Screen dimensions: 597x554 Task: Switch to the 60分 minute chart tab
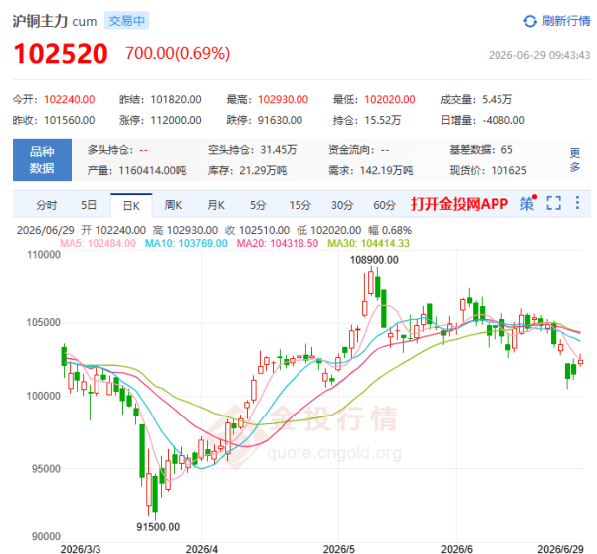pyautogui.click(x=384, y=205)
